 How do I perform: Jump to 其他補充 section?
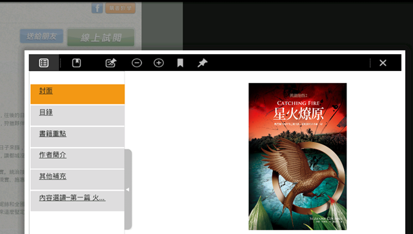click(77, 179)
